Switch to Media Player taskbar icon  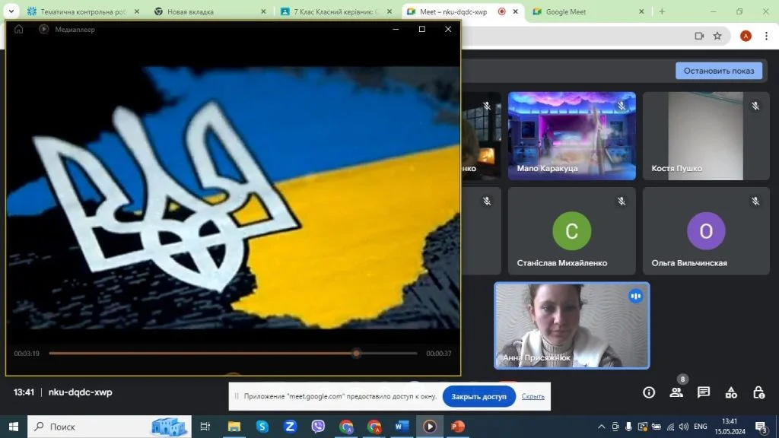pos(430,427)
